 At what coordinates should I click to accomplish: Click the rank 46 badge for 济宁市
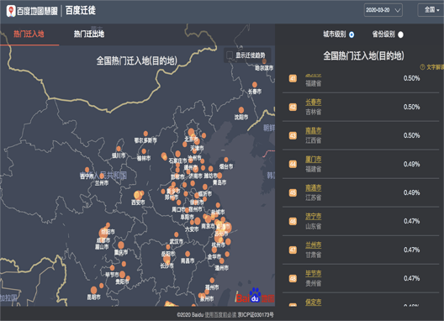(x=293, y=221)
